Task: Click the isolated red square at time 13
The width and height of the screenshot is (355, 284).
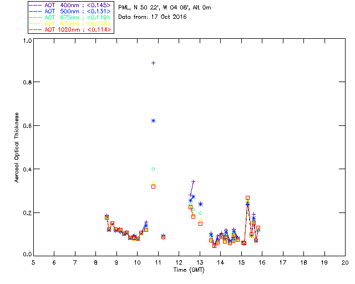Action: [200, 224]
